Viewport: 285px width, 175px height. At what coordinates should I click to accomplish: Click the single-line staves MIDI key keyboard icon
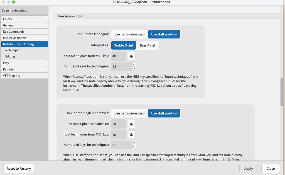tap(131, 134)
